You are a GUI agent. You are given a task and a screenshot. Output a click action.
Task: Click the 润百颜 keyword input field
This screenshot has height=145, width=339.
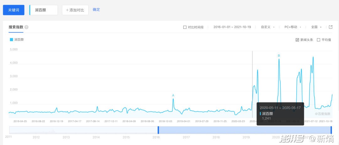coord(44,10)
